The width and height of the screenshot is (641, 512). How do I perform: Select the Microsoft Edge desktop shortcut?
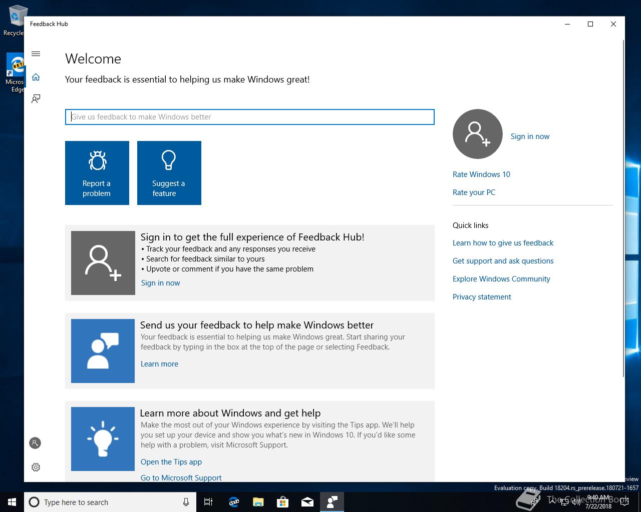(15, 73)
